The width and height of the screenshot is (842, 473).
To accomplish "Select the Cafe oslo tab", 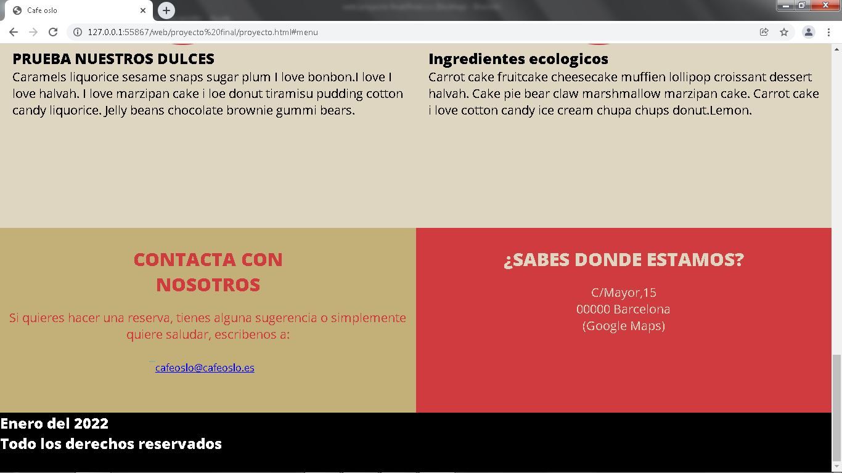I will tap(80, 10).
